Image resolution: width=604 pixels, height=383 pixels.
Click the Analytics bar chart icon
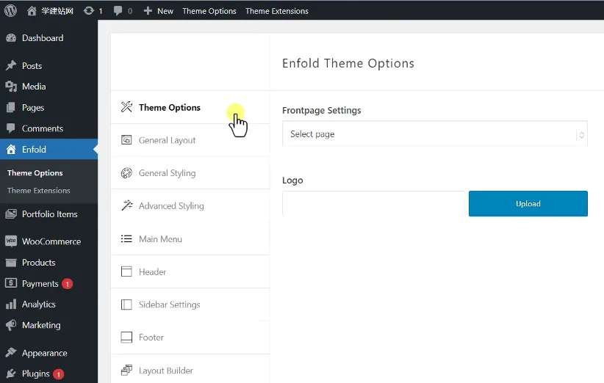click(11, 304)
